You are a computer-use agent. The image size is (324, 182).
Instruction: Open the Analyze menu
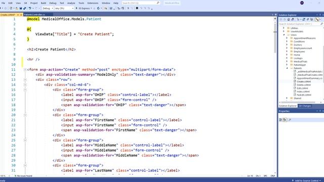(x=71, y=3)
